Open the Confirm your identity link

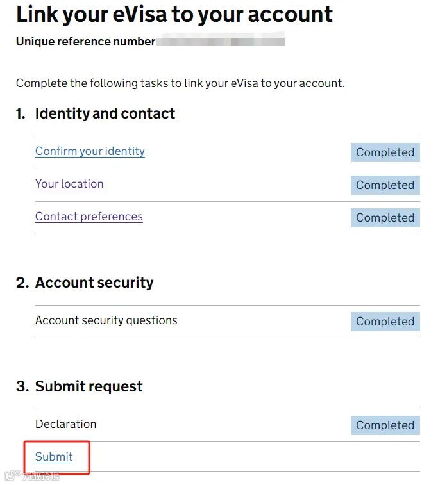coord(90,151)
